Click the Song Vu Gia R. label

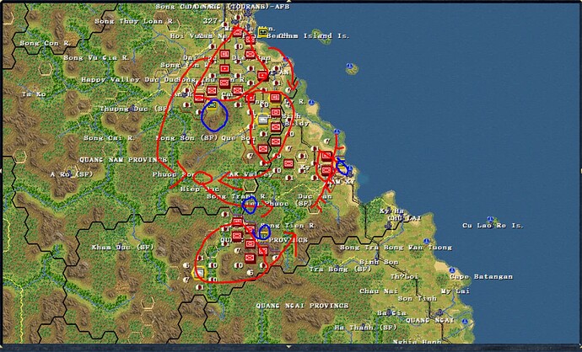96,57
